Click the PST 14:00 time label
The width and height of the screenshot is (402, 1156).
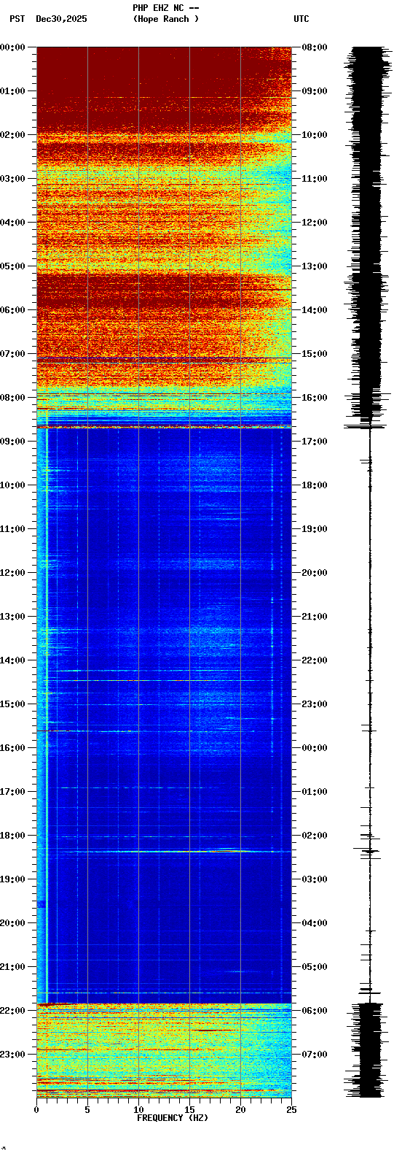[13, 660]
